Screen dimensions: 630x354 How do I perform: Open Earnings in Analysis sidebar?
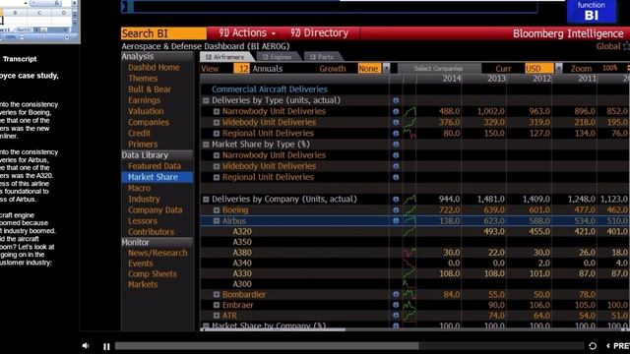[x=144, y=100]
